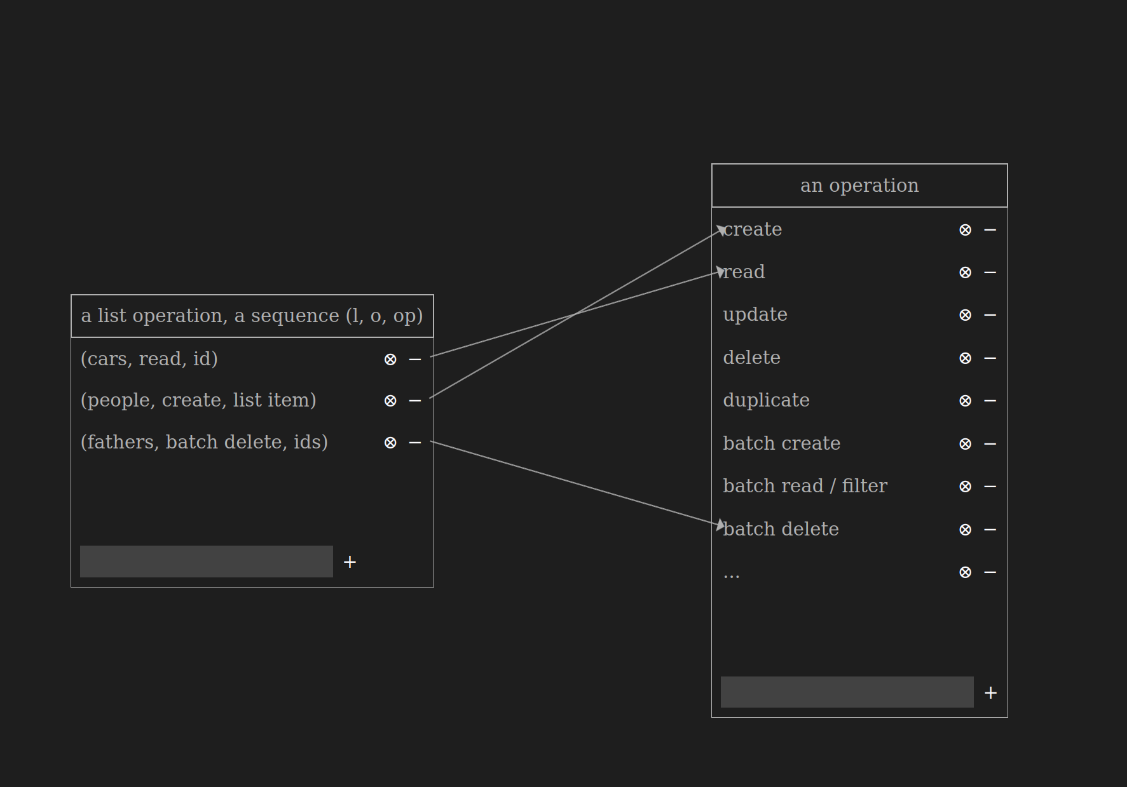
Task: Click the minus icon next to 'batch read / filter'
Action: [990, 487]
